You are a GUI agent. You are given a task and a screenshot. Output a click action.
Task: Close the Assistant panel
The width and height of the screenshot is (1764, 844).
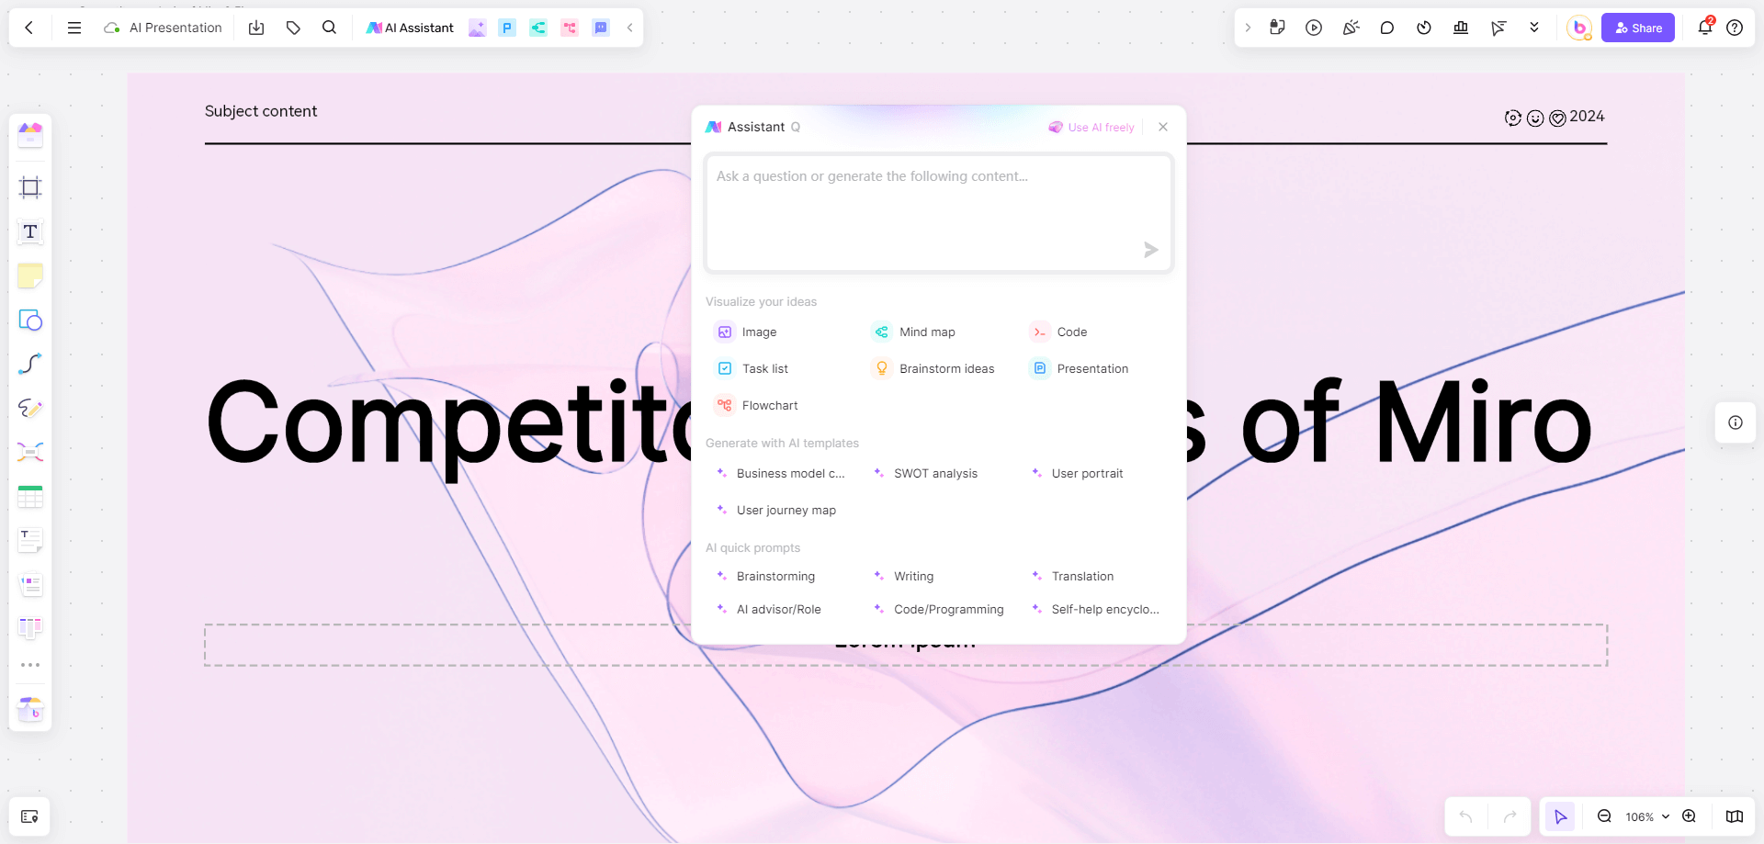pos(1163,127)
